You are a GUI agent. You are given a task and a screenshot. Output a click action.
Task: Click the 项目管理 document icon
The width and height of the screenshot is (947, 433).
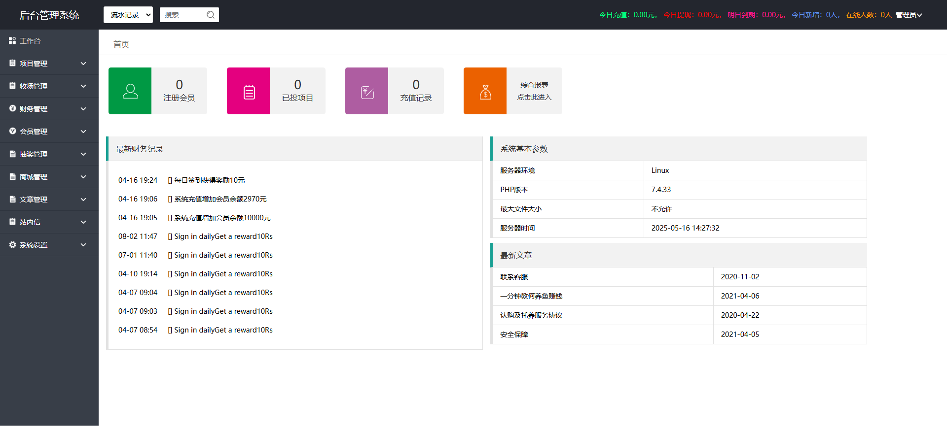[x=12, y=63]
